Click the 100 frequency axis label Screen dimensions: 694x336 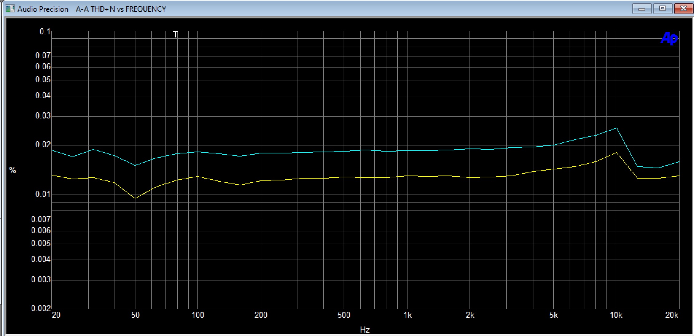pyautogui.click(x=197, y=315)
